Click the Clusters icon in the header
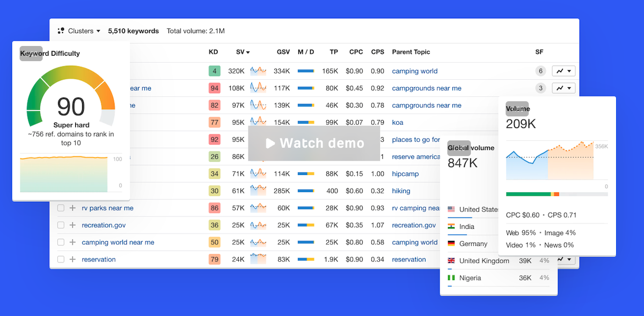The height and width of the screenshot is (316, 644). (61, 31)
